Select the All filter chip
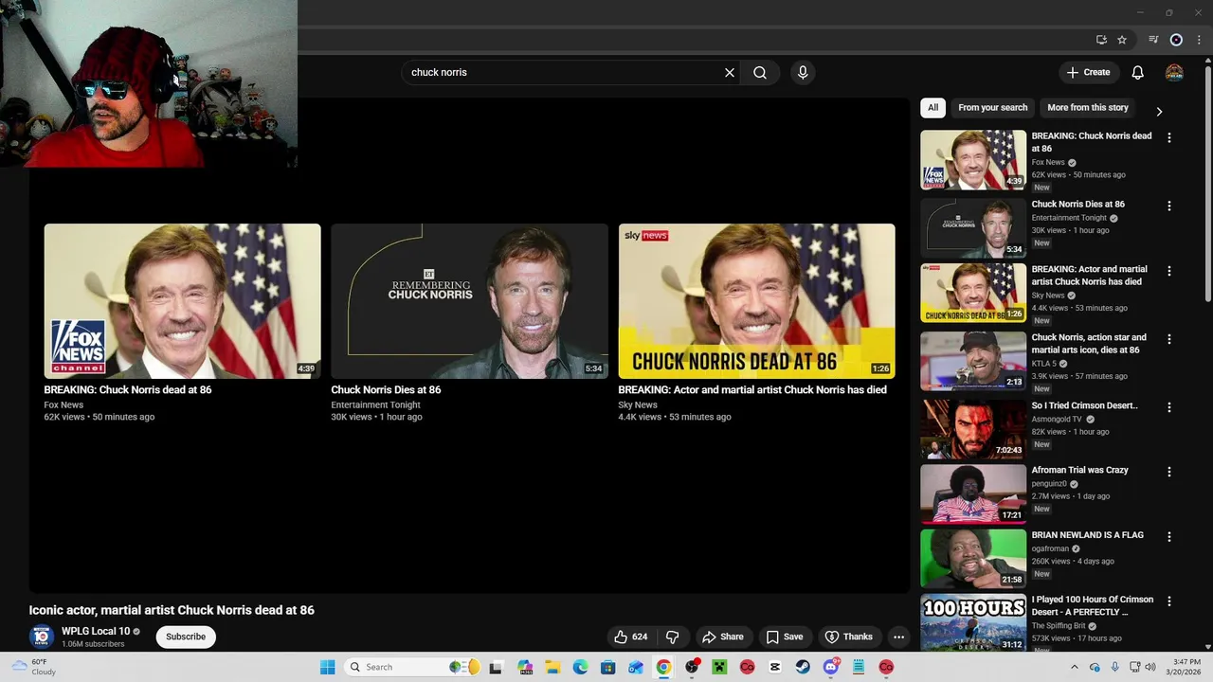Screen dimensions: 1213x682 [x=932, y=108]
